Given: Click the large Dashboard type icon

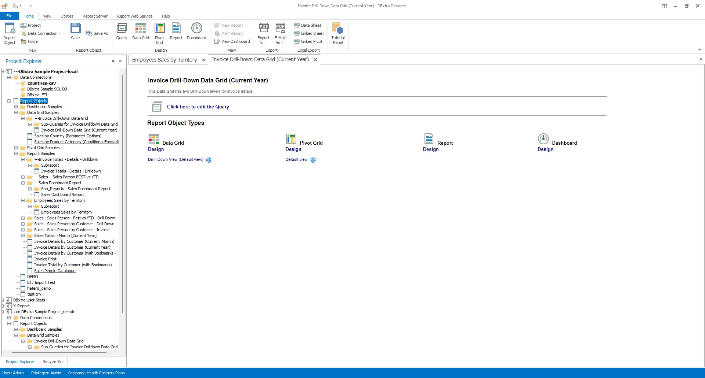Looking at the screenshot, I should (543, 139).
